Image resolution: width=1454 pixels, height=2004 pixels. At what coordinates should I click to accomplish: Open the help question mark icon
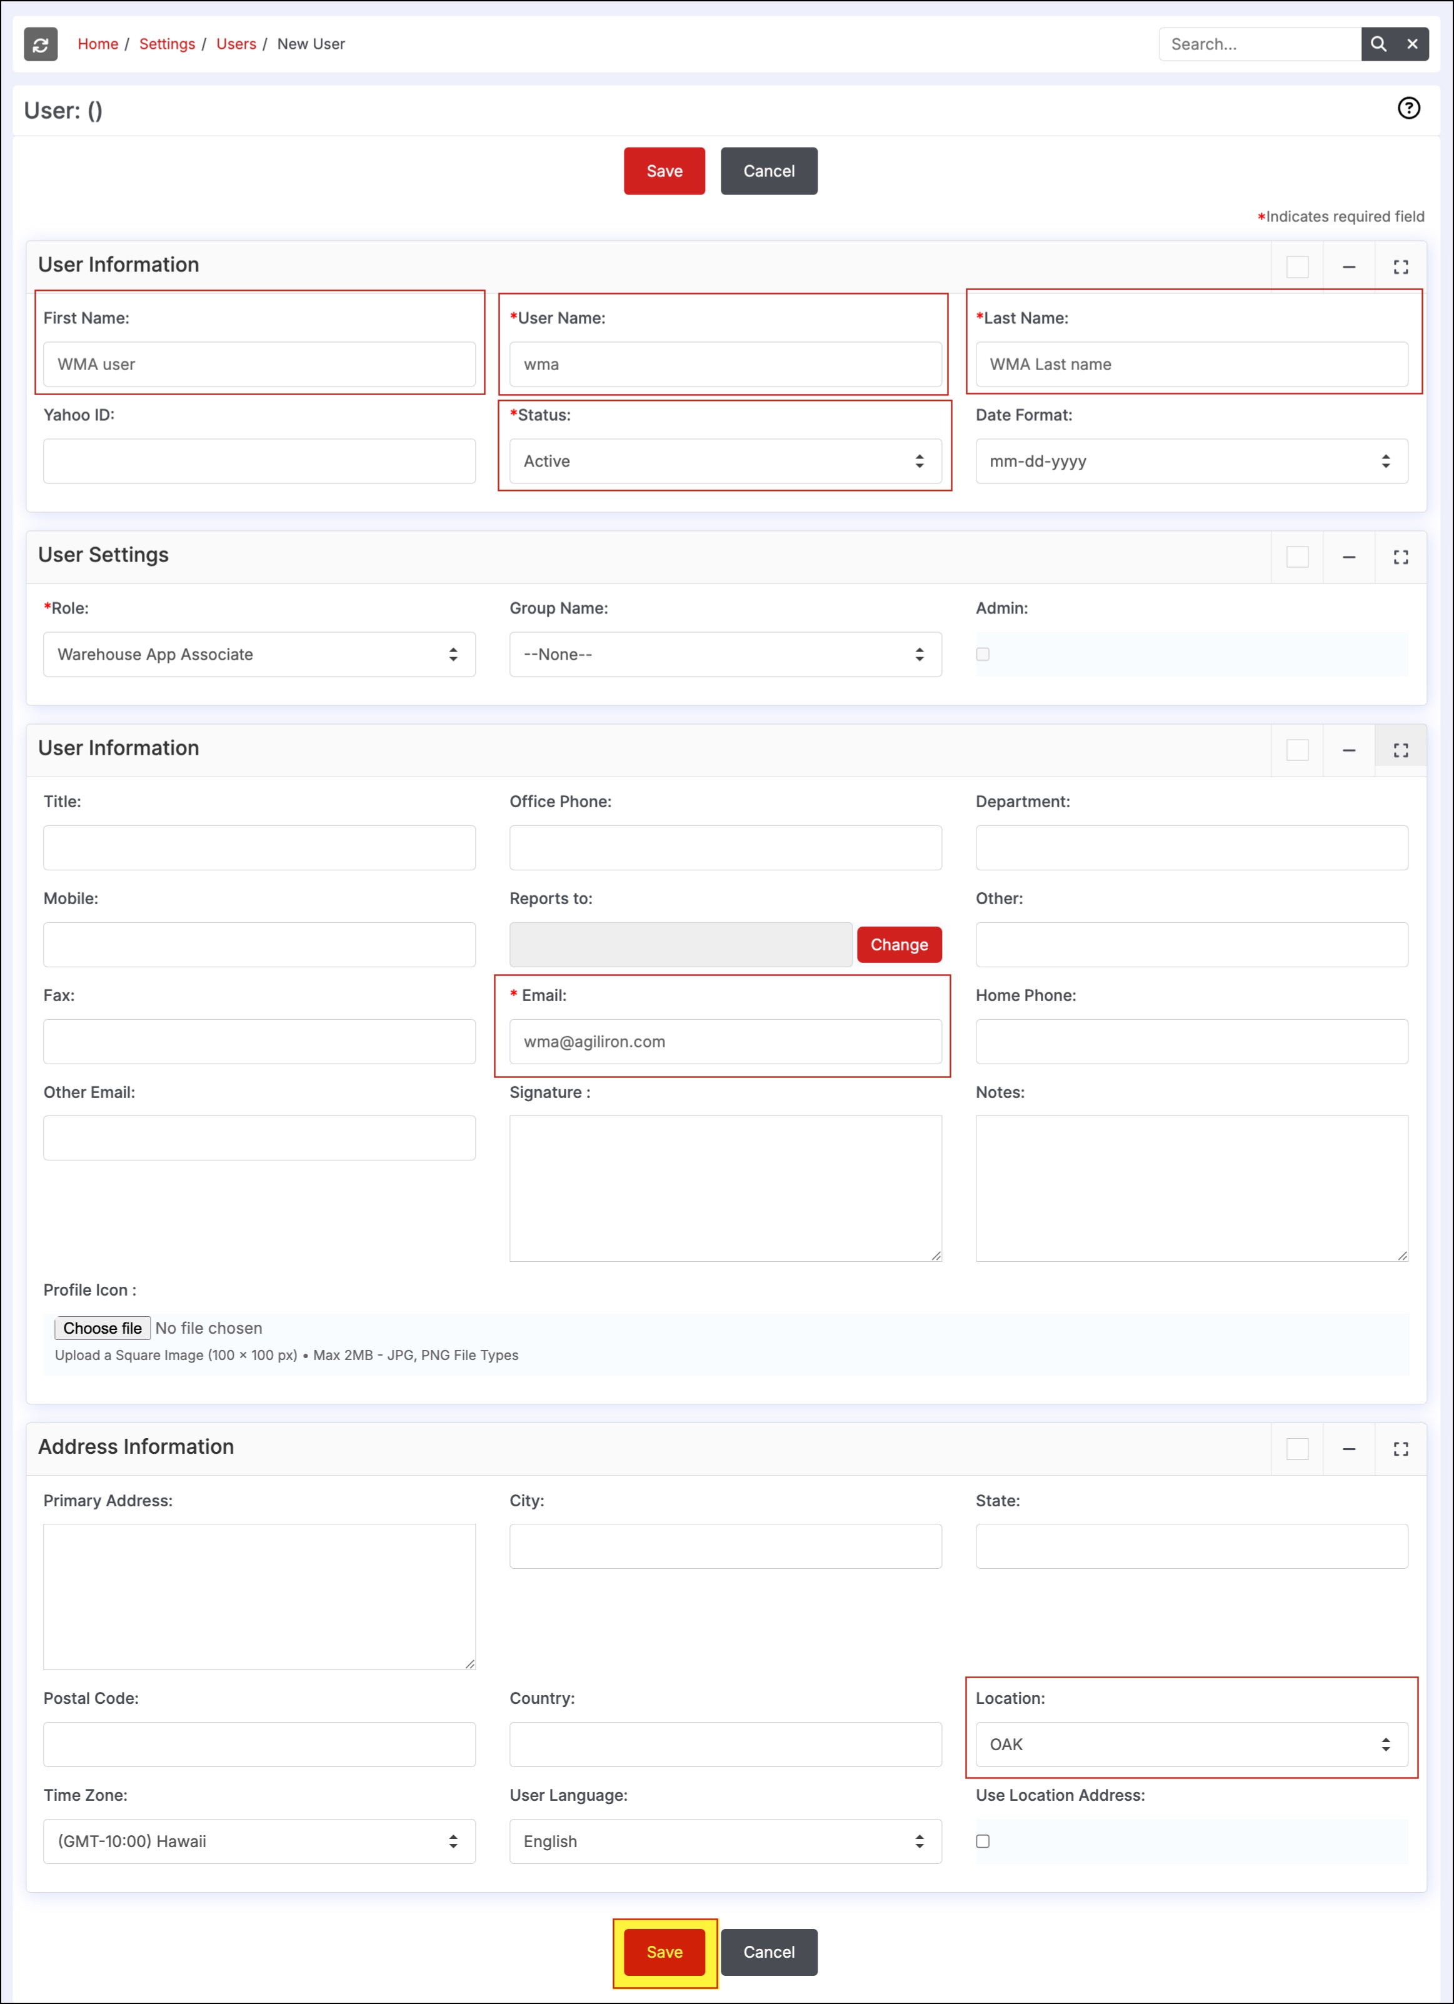pos(1408,109)
